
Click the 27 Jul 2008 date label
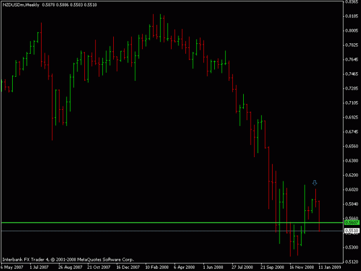tap(242, 267)
